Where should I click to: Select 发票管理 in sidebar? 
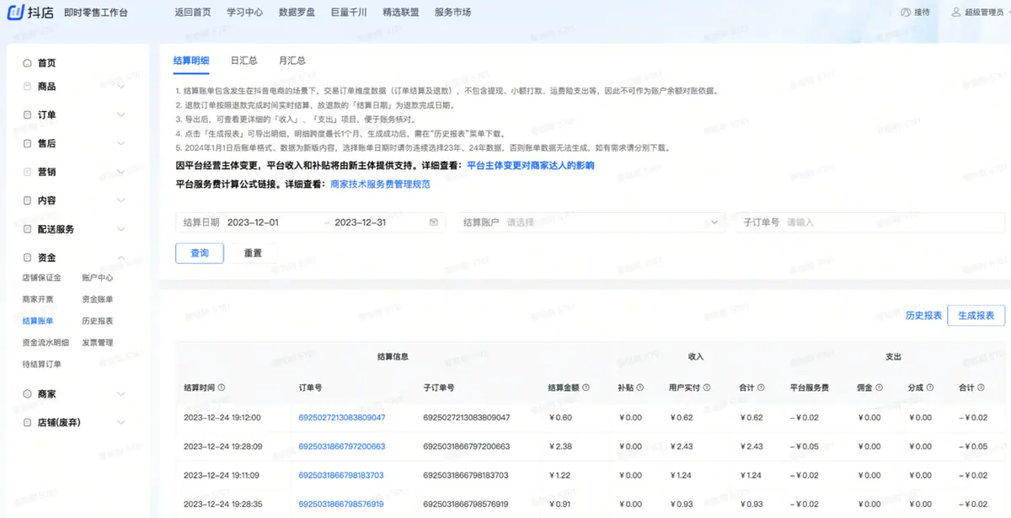click(x=97, y=342)
